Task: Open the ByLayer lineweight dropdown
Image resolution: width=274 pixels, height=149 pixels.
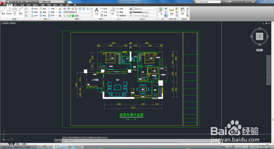Action: [x=145, y=12]
